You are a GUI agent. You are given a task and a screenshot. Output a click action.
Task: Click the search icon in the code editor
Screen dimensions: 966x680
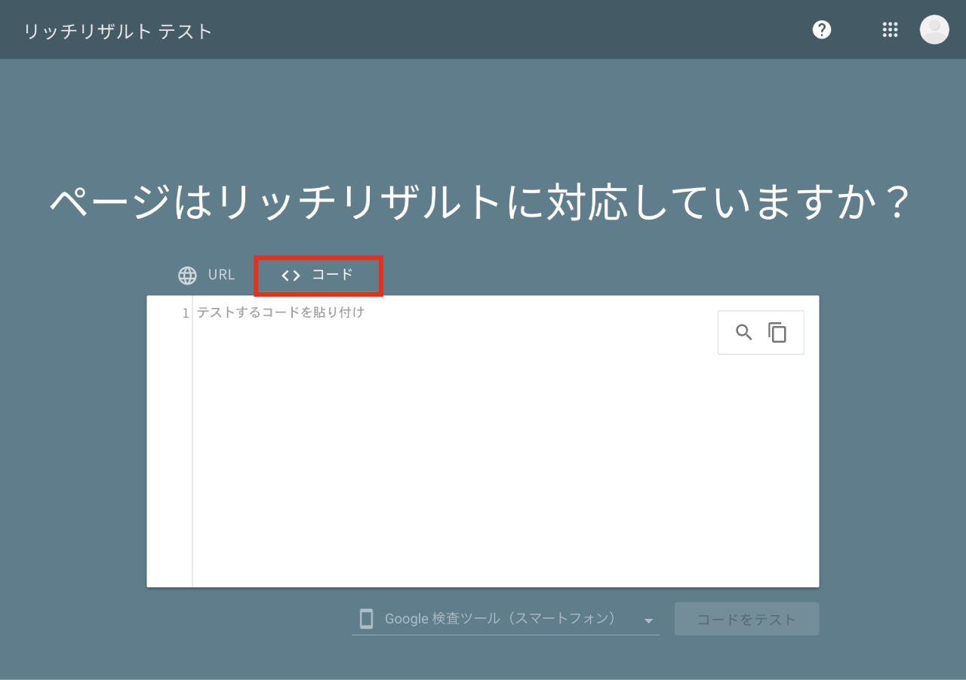pos(744,332)
